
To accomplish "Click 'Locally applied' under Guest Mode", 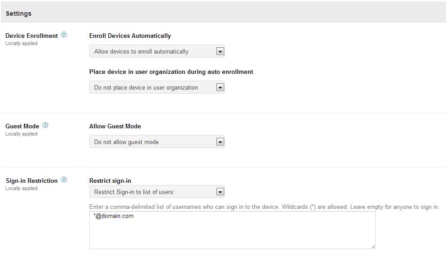I will click(x=21, y=134).
